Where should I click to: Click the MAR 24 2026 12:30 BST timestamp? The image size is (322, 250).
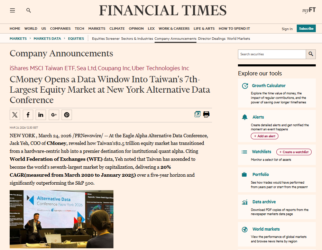tap(24, 128)
